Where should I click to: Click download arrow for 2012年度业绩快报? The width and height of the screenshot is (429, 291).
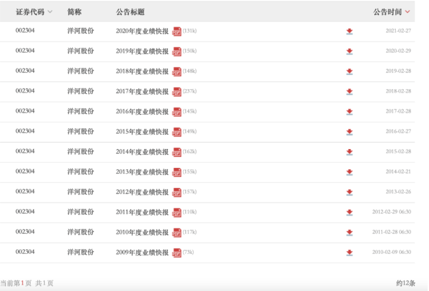pyautogui.click(x=349, y=193)
